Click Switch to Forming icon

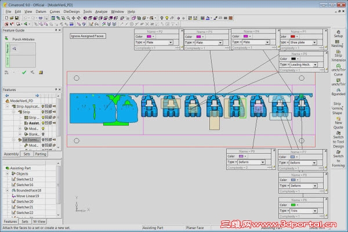coord(338,158)
